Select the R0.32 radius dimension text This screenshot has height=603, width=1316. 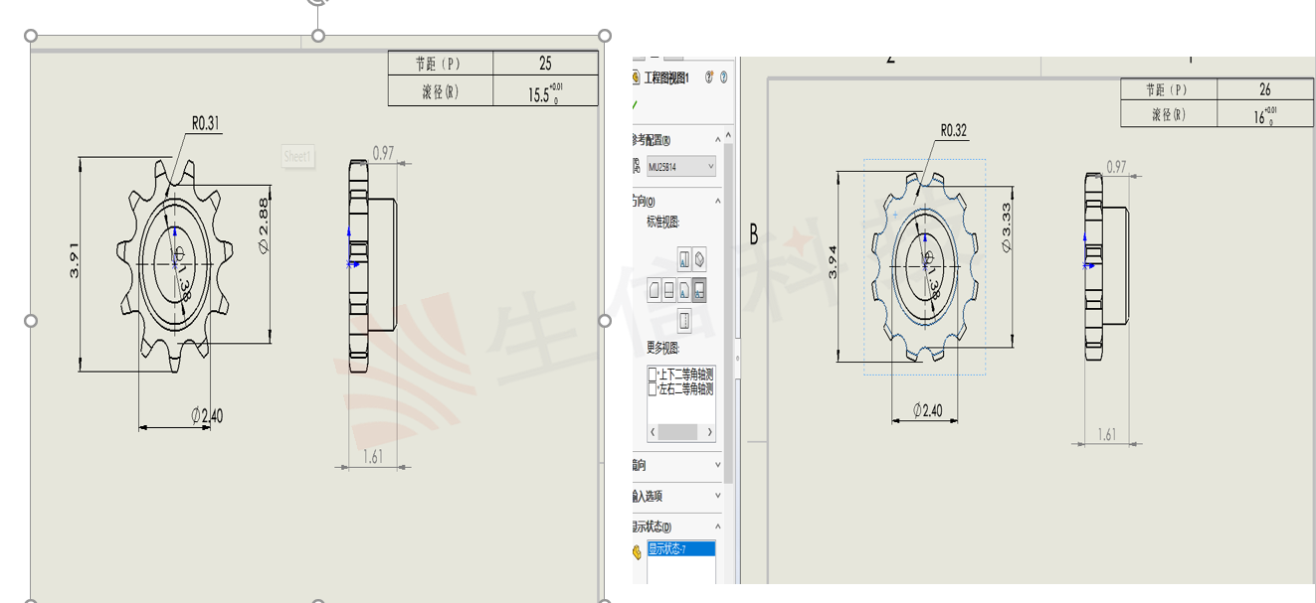coord(953,130)
